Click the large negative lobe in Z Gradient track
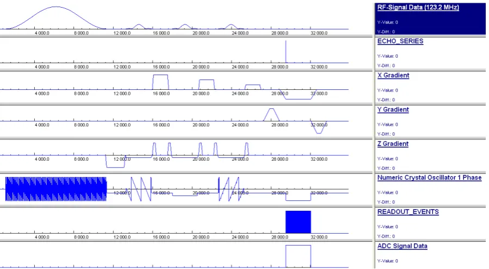 [x=115, y=161]
